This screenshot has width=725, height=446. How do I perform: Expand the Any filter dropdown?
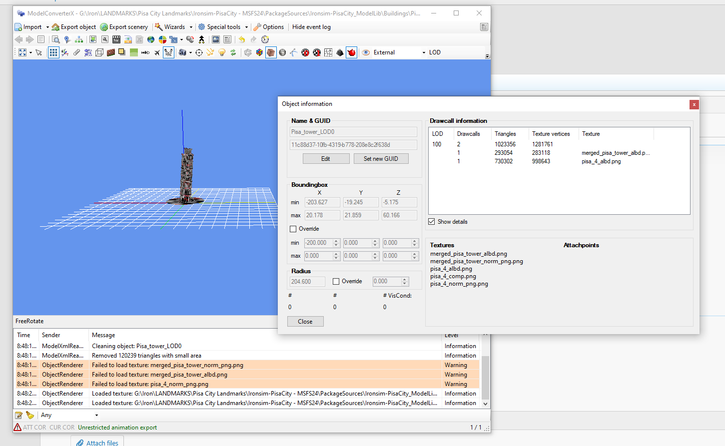[96, 415]
